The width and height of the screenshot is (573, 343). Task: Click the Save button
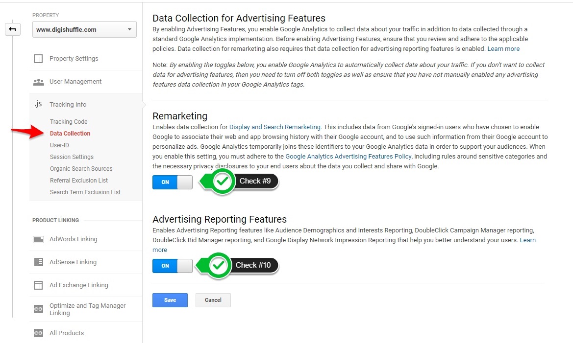click(x=170, y=300)
